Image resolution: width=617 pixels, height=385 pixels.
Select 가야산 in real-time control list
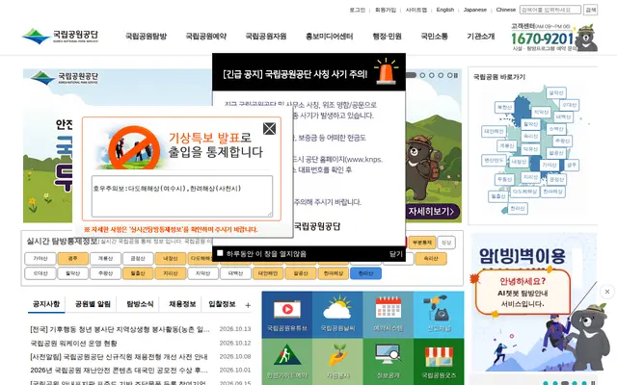pos(40,259)
